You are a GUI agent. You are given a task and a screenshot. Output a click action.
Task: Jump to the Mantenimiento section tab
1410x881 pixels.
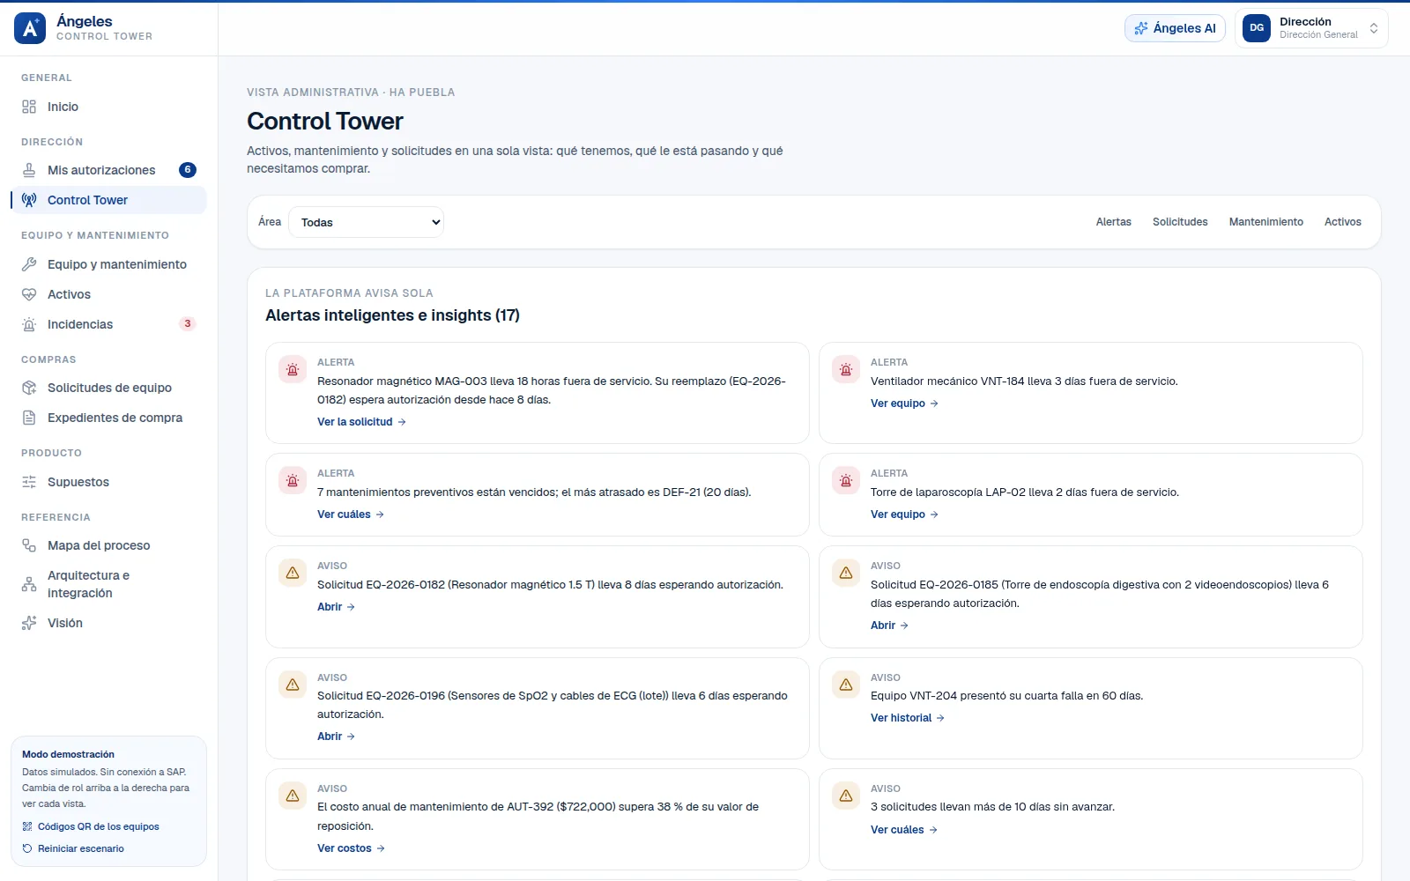click(1266, 222)
